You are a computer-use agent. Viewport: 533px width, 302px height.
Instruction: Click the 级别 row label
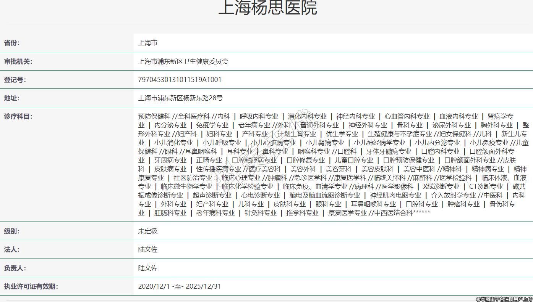pyautogui.click(x=12, y=231)
